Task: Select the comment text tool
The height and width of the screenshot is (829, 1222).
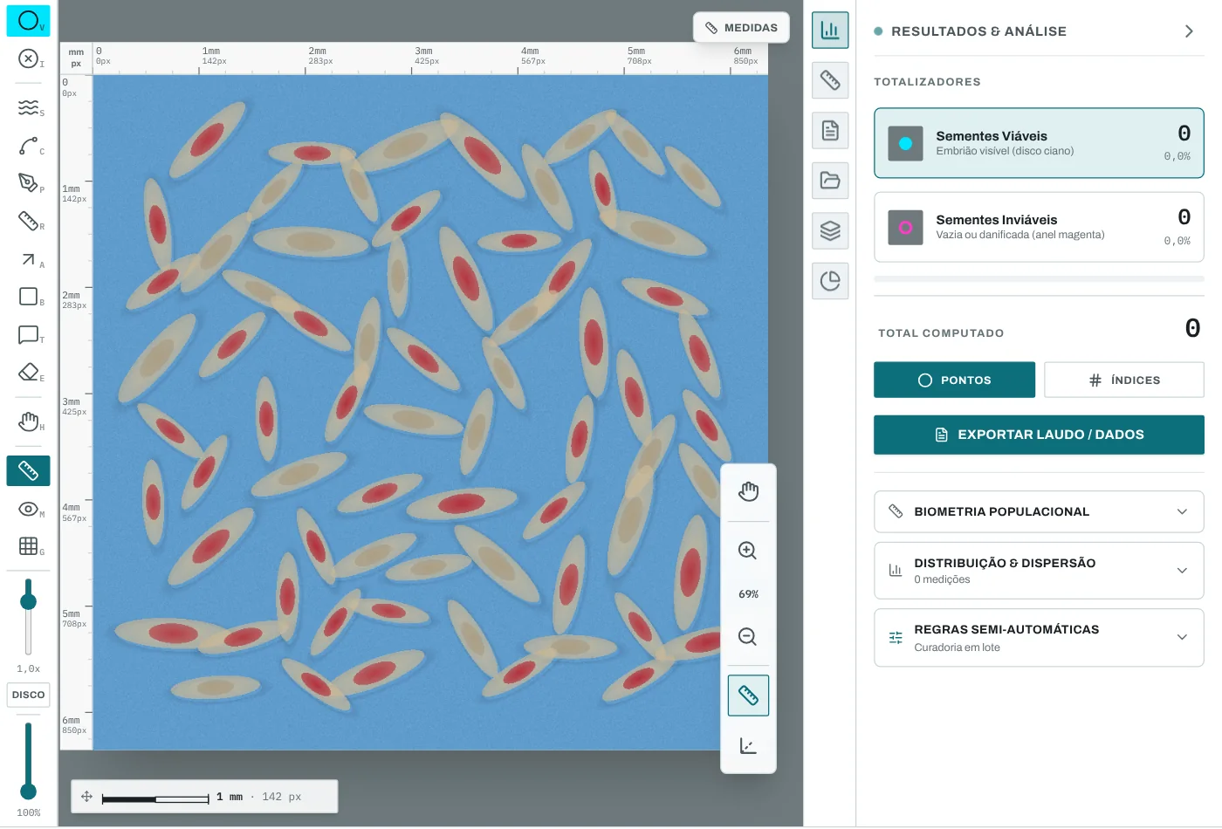Action: 29,334
